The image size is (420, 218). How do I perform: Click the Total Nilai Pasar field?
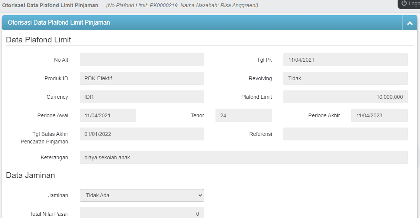[x=142, y=213]
